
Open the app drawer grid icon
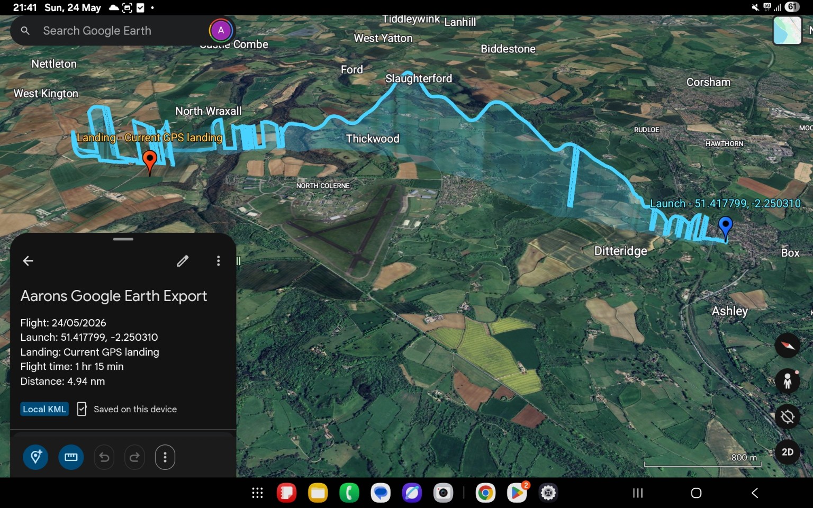click(x=257, y=493)
